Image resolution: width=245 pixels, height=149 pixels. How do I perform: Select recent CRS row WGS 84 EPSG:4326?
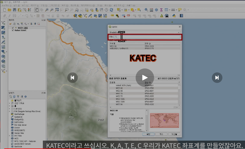point(145,46)
